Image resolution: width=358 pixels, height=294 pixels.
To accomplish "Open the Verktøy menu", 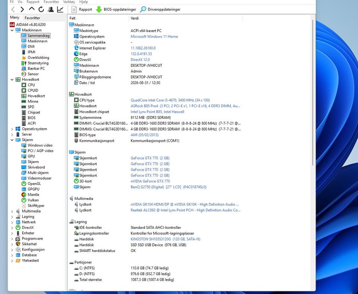I will click(69, 2).
